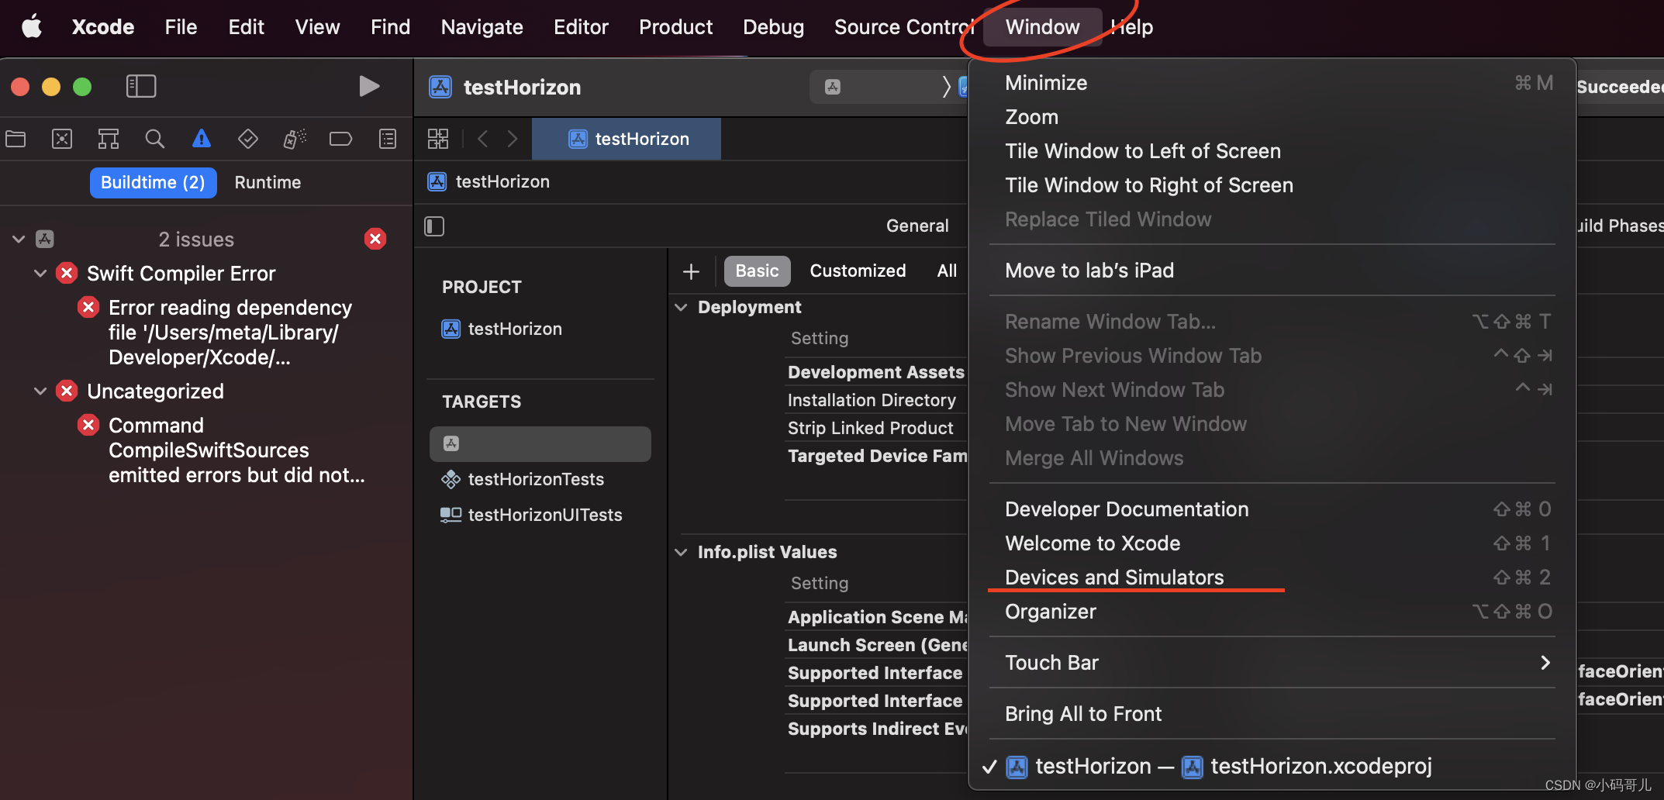Collapse the 2 issues group
1664x800 pixels.
[x=19, y=239]
